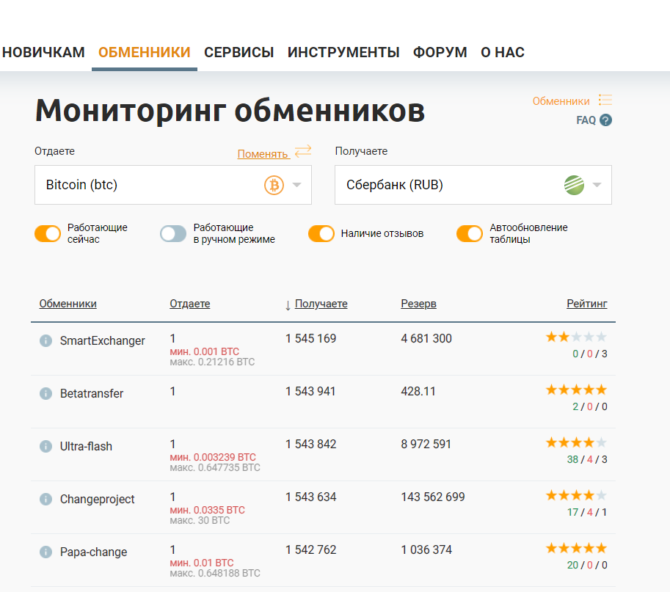Click the info icon next to SmartExchanger

pos(45,341)
